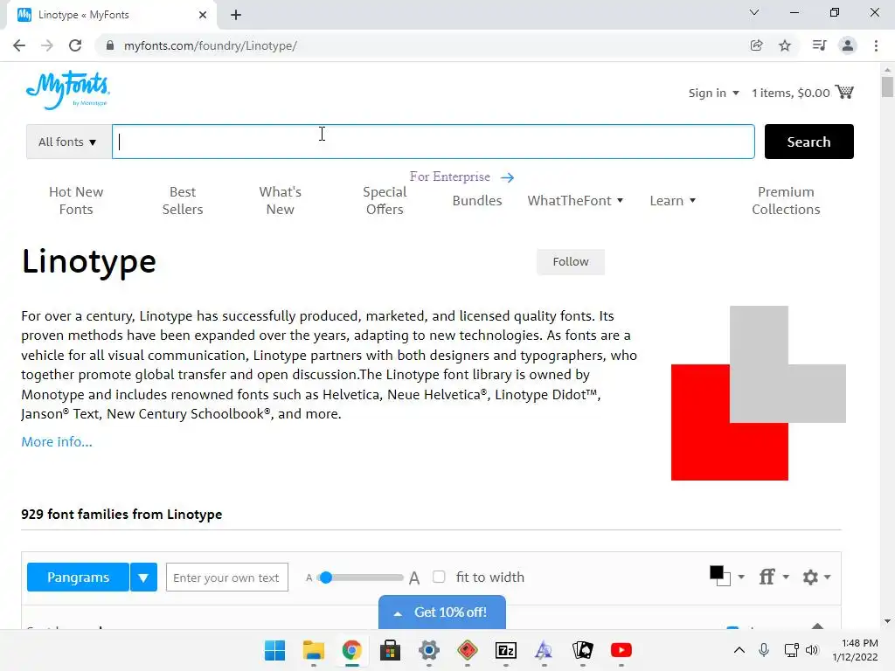The width and height of the screenshot is (895, 671).
Task: Open the Solitaire cards app in taskbar
Action: click(x=583, y=650)
